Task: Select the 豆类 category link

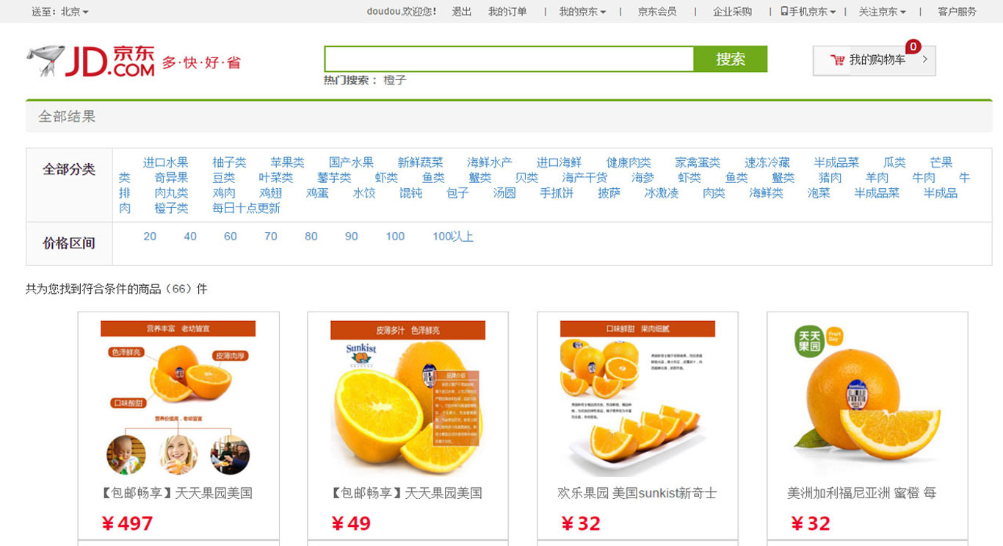Action: click(x=224, y=178)
